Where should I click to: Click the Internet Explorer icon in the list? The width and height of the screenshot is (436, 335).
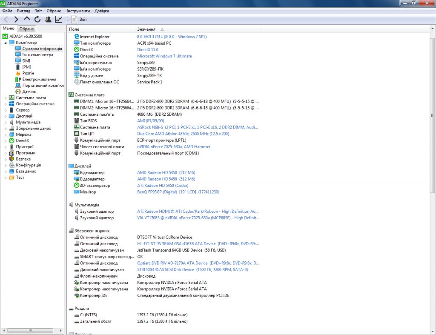click(x=77, y=37)
